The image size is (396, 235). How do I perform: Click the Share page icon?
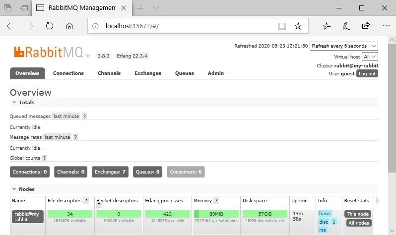pos(366,26)
